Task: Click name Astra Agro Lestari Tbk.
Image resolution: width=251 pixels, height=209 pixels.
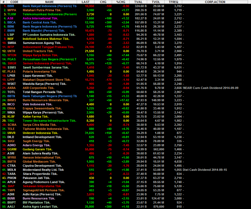Action: (x=40, y=207)
